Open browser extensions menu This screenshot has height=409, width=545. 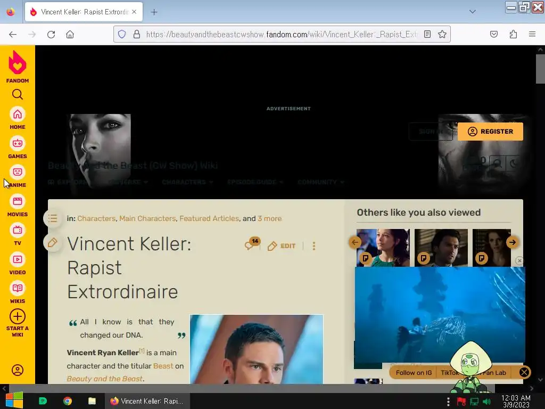[513, 34]
